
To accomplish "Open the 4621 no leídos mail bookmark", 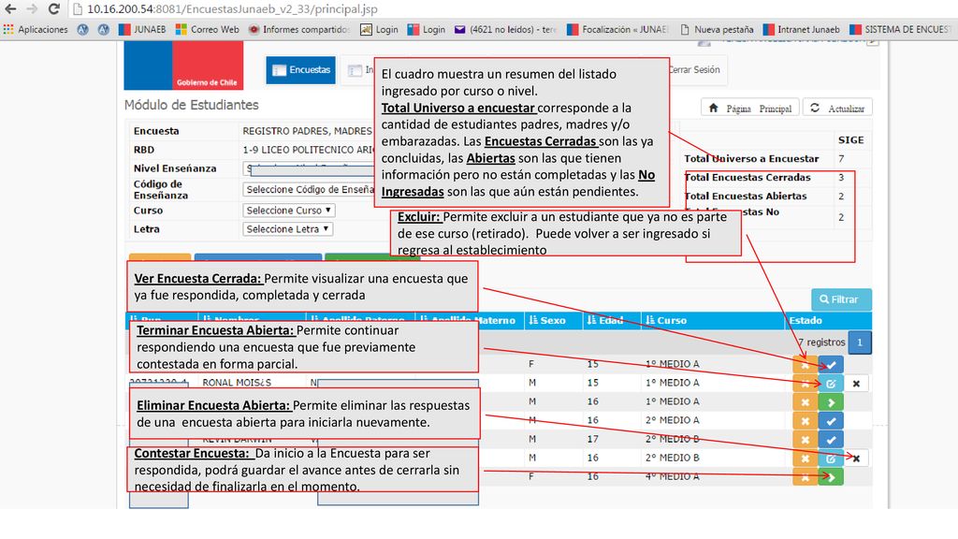I will tap(506, 29).
